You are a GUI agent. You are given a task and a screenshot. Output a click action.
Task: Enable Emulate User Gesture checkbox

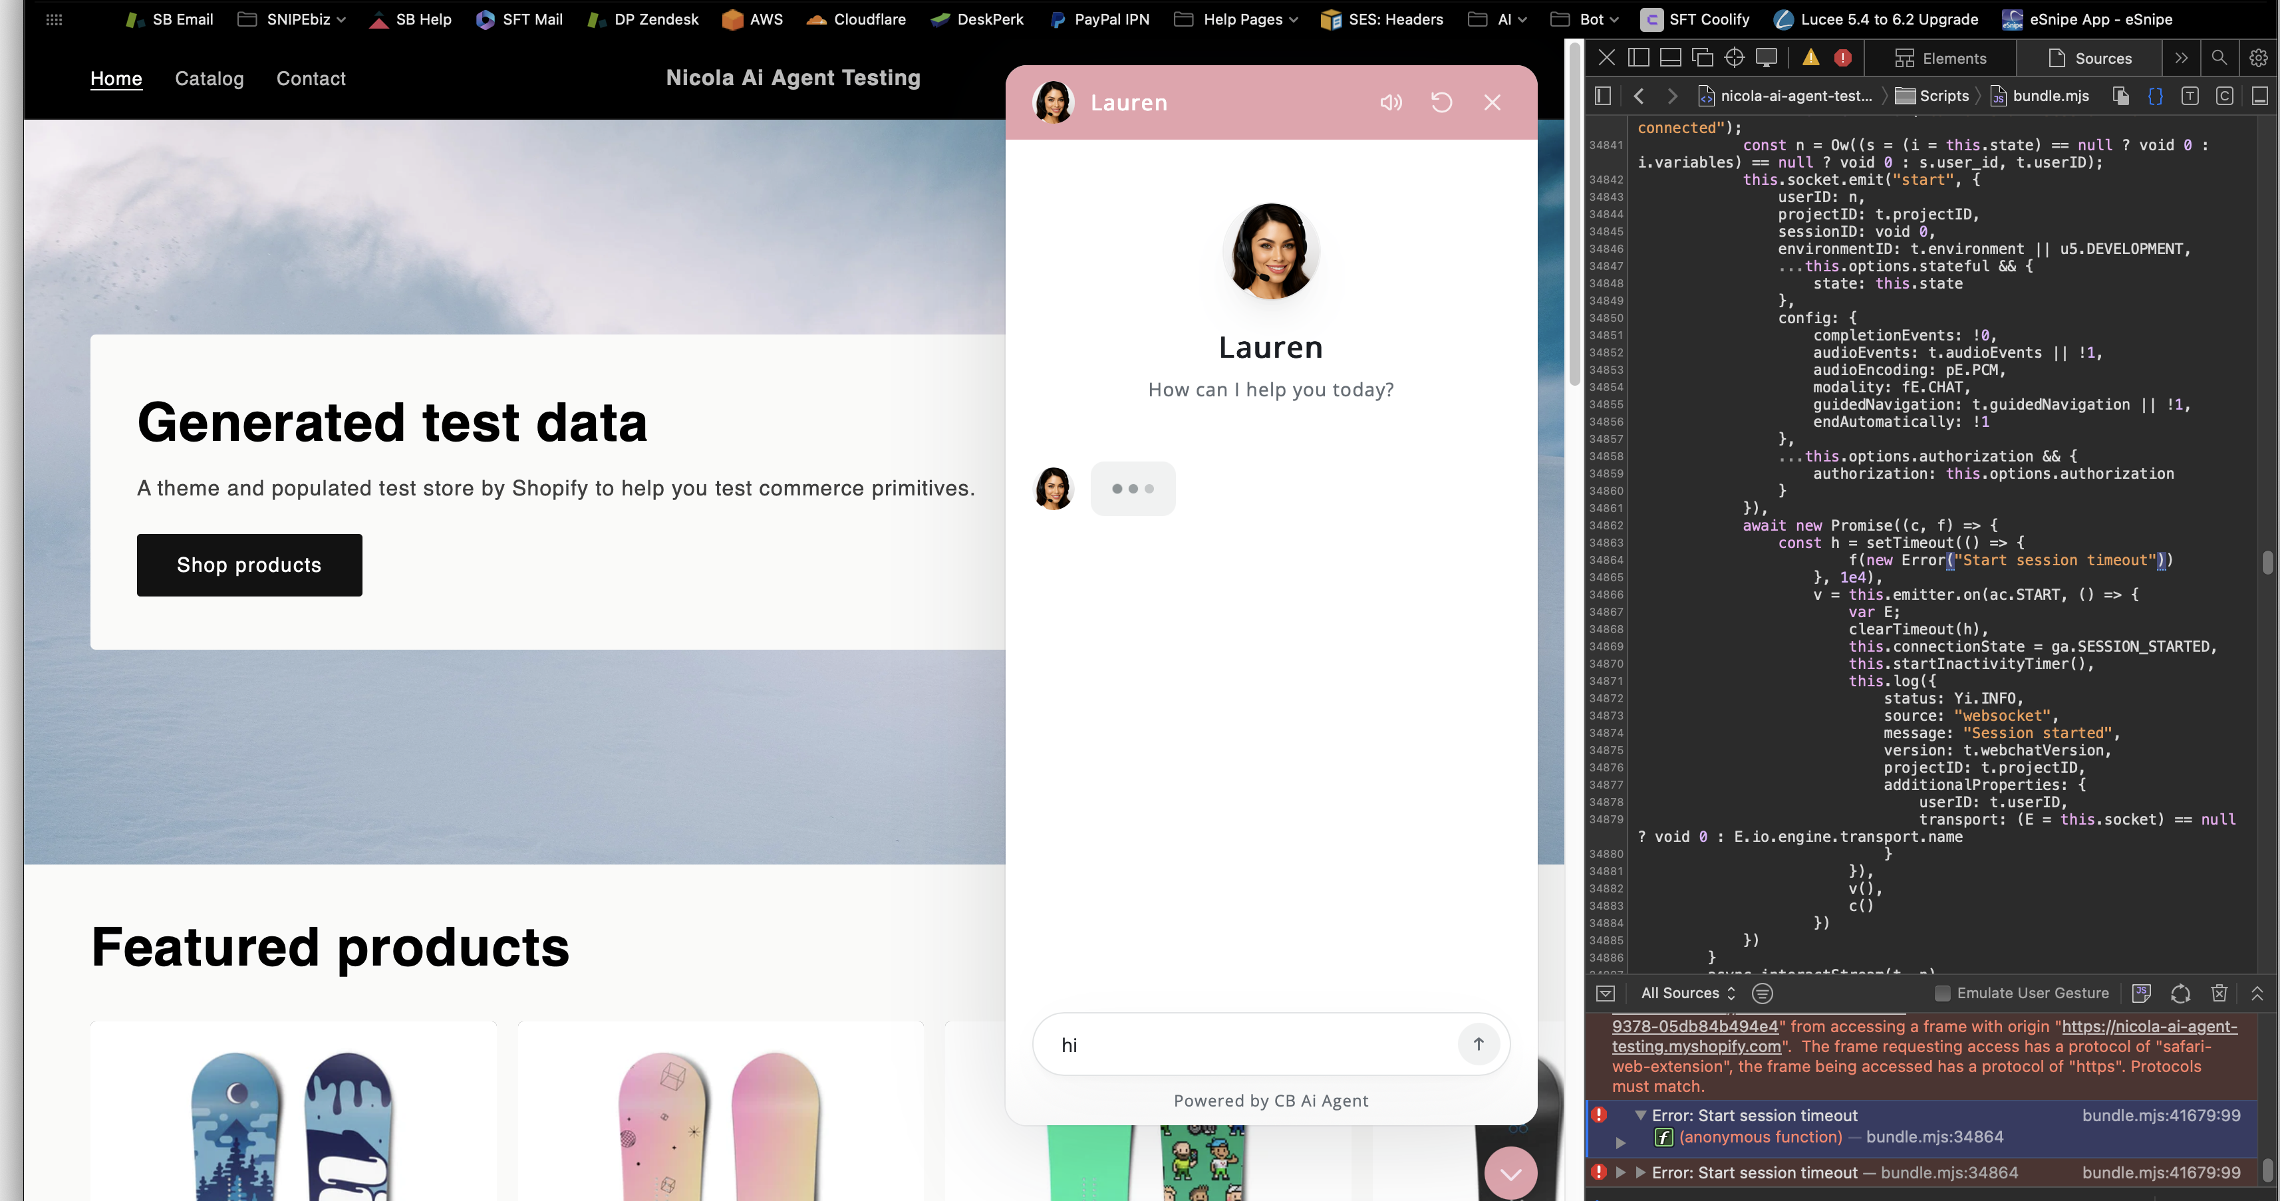point(1942,993)
